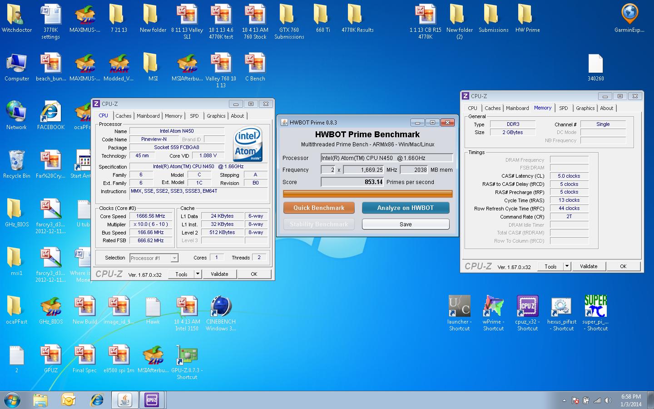This screenshot has height=409, width=654.
Task: Click Analyze on HWBOT button
Action: coord(406,208)
